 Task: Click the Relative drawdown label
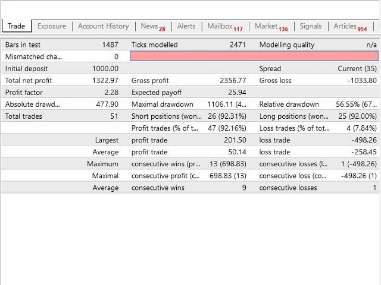tap(289, 104)
